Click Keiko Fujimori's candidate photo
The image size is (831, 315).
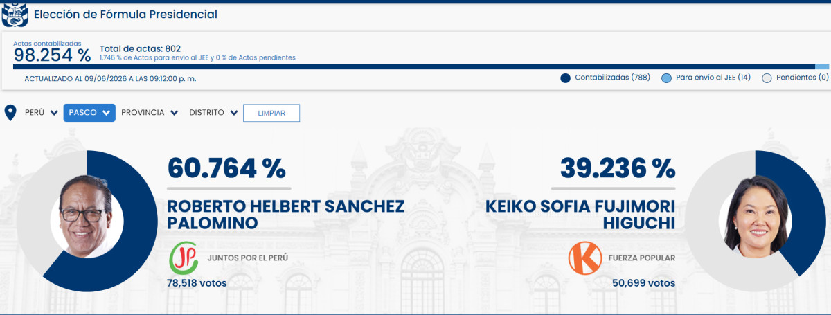pos(756,217)
